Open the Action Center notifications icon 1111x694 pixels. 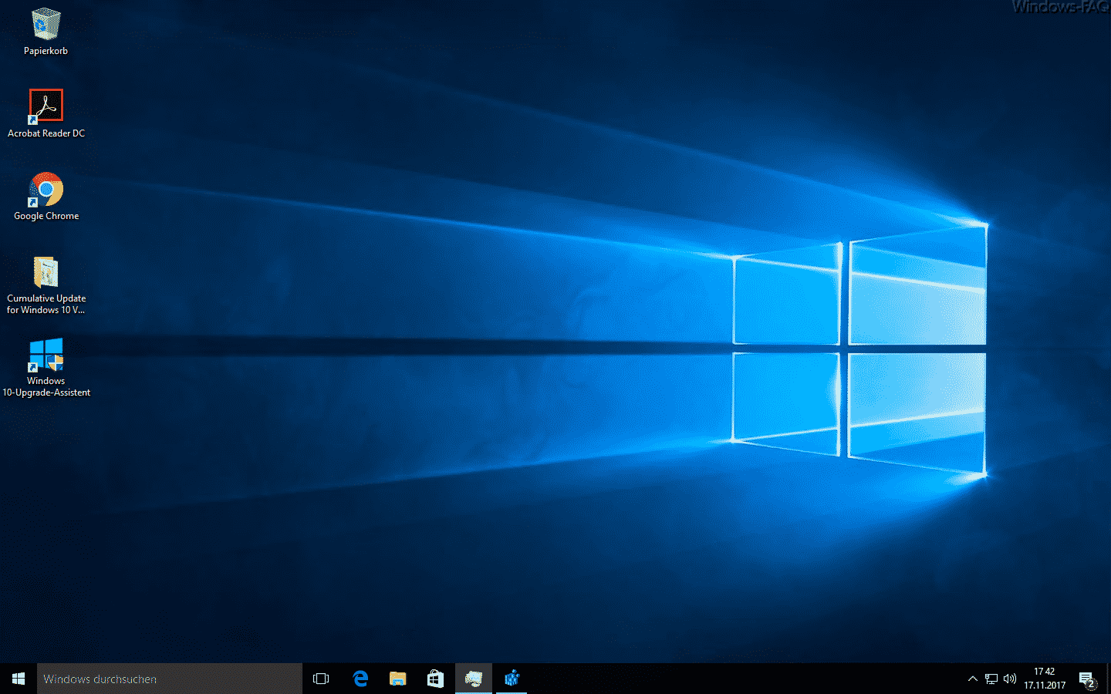1088,679
